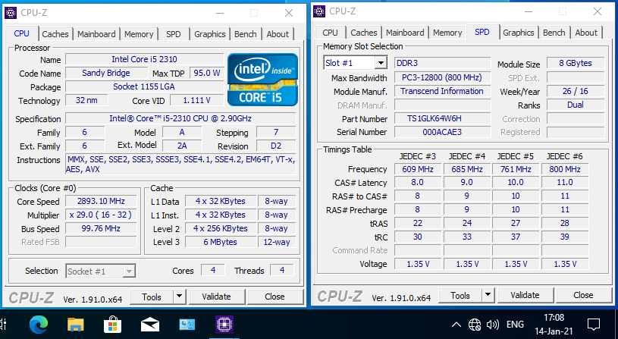618x339 pixels.
Task: Open the Mail app on the taskbar
Action: click(150, 325)
